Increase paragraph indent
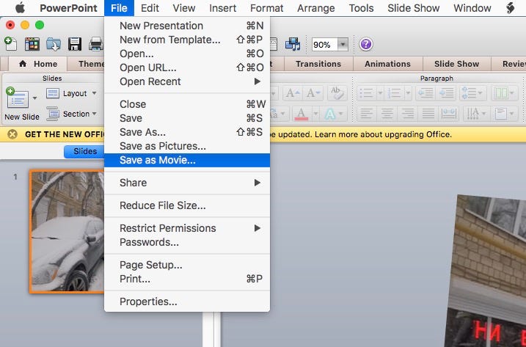The width and height of the screenshot is (526, 347). tap(446, 93)
